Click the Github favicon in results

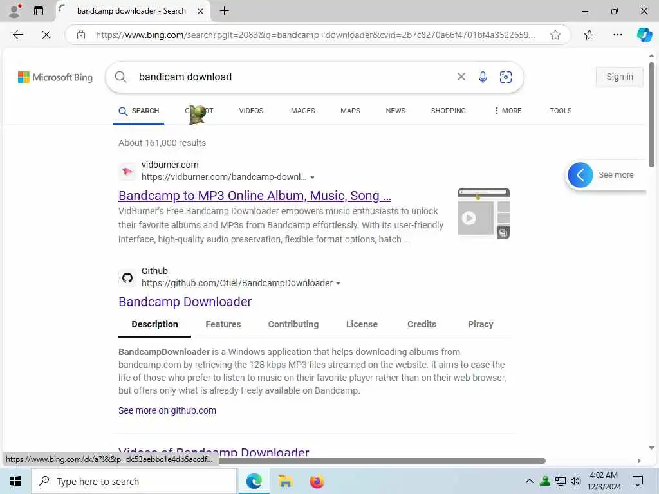[127, 278]
